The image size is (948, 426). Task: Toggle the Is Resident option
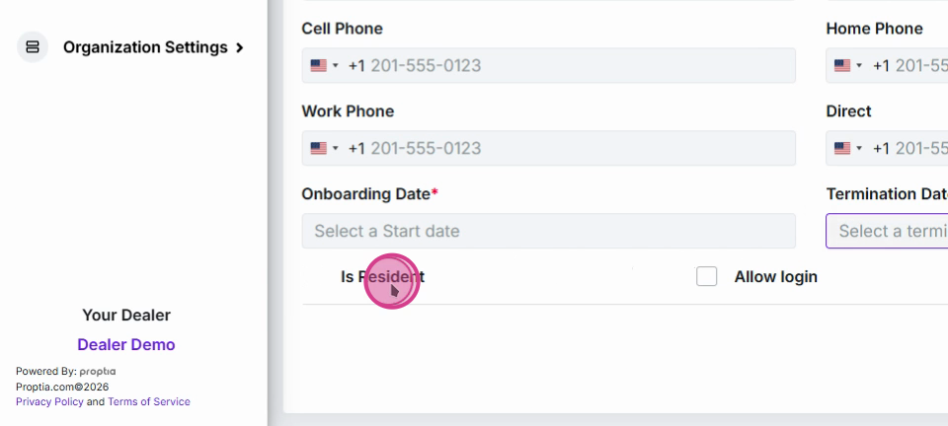[383, 276]
